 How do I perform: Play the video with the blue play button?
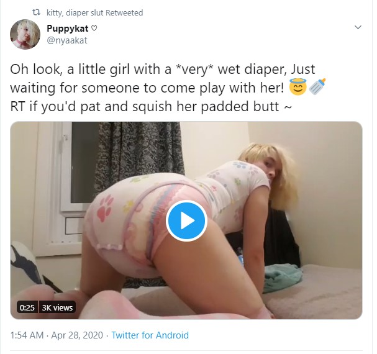pyautogui.click(x=186, y=220)
